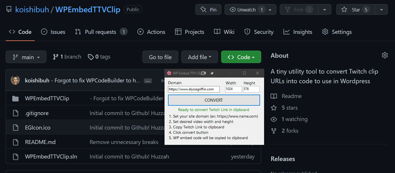Maximize the WP Embed TTV Clip window
This screenshot has width=395, height=173.
(x=244, y=73)
